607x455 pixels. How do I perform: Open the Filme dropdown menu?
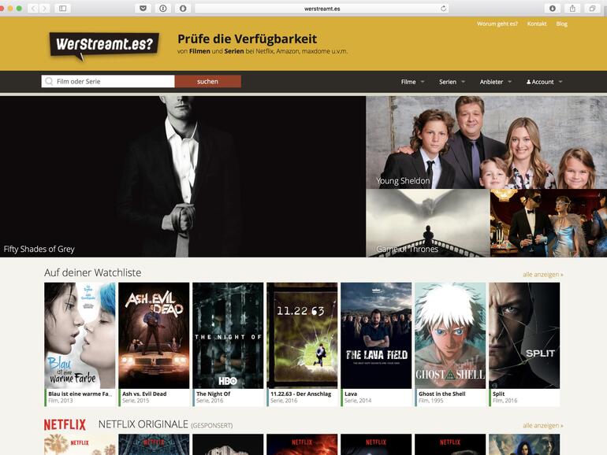tap(412, 82)
